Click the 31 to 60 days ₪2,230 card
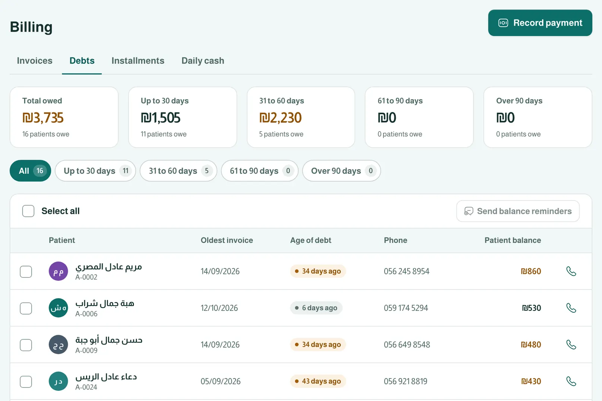This screenshot has height=401, width=602. coord(301,117)
